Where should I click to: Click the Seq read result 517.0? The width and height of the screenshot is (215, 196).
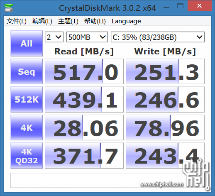[x=84, y=71]
